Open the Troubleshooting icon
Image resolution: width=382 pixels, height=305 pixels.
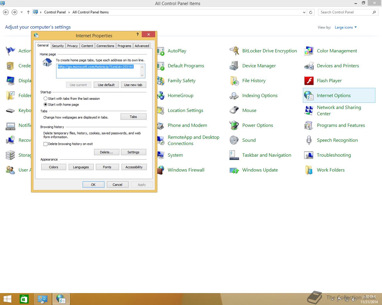[x=309, y=155]
